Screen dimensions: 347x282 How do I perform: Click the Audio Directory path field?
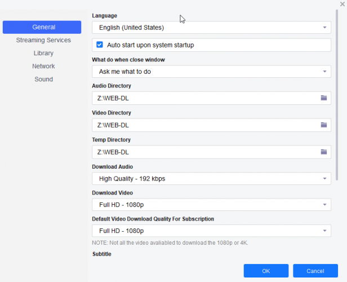click(x=203, y=98)
